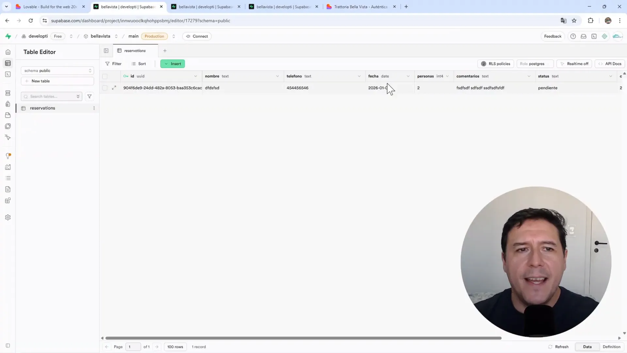Expand the row with the arrows icon
The height and width of the screenshot is (353, 627).
click(x=114, y=88)
